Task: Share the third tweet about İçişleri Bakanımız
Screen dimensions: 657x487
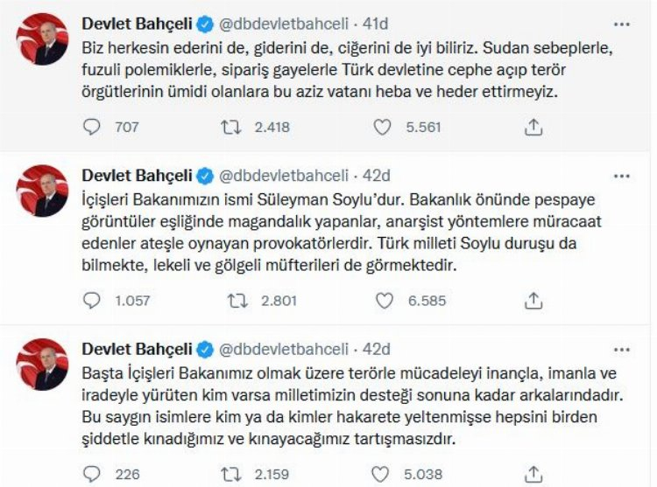Action: [533, 475]
